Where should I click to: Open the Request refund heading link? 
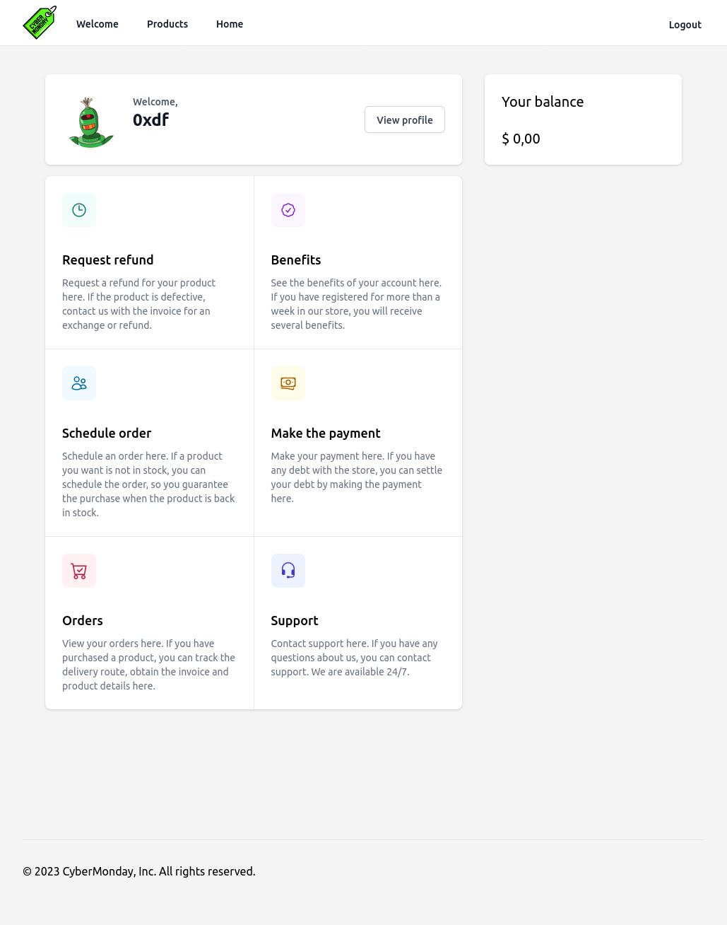(108, 260)
